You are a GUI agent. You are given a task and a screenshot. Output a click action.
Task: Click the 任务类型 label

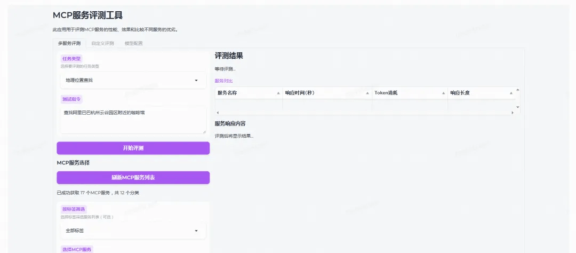point(71,59)
